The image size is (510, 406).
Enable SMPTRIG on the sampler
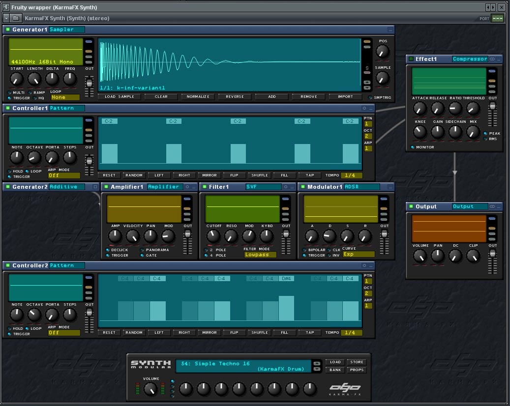pos(370,97)
